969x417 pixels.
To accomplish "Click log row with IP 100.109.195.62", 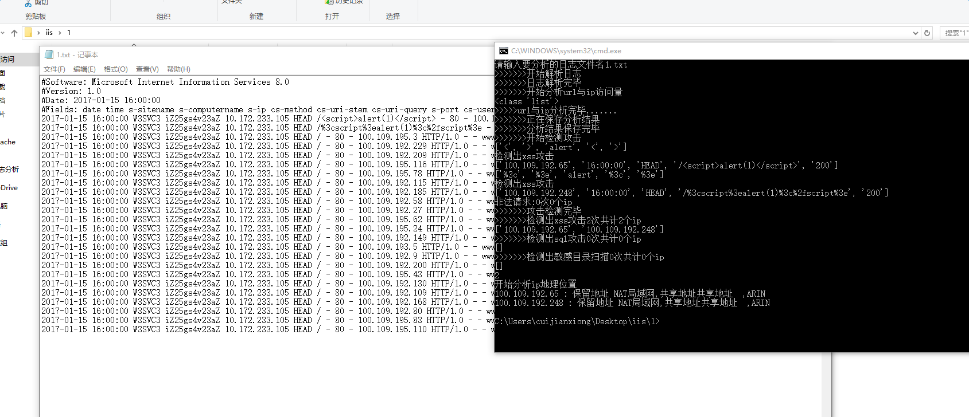I will point(267,219).
